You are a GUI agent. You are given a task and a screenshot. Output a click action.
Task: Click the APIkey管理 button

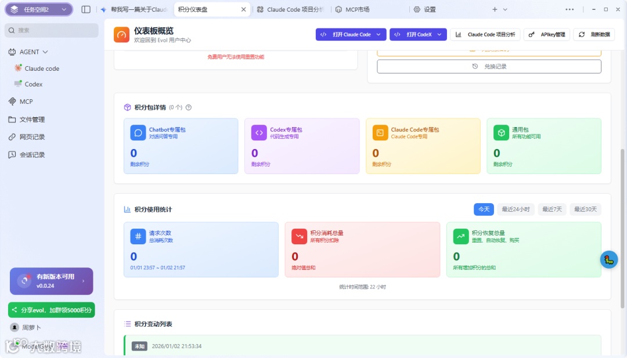[547, 34]
